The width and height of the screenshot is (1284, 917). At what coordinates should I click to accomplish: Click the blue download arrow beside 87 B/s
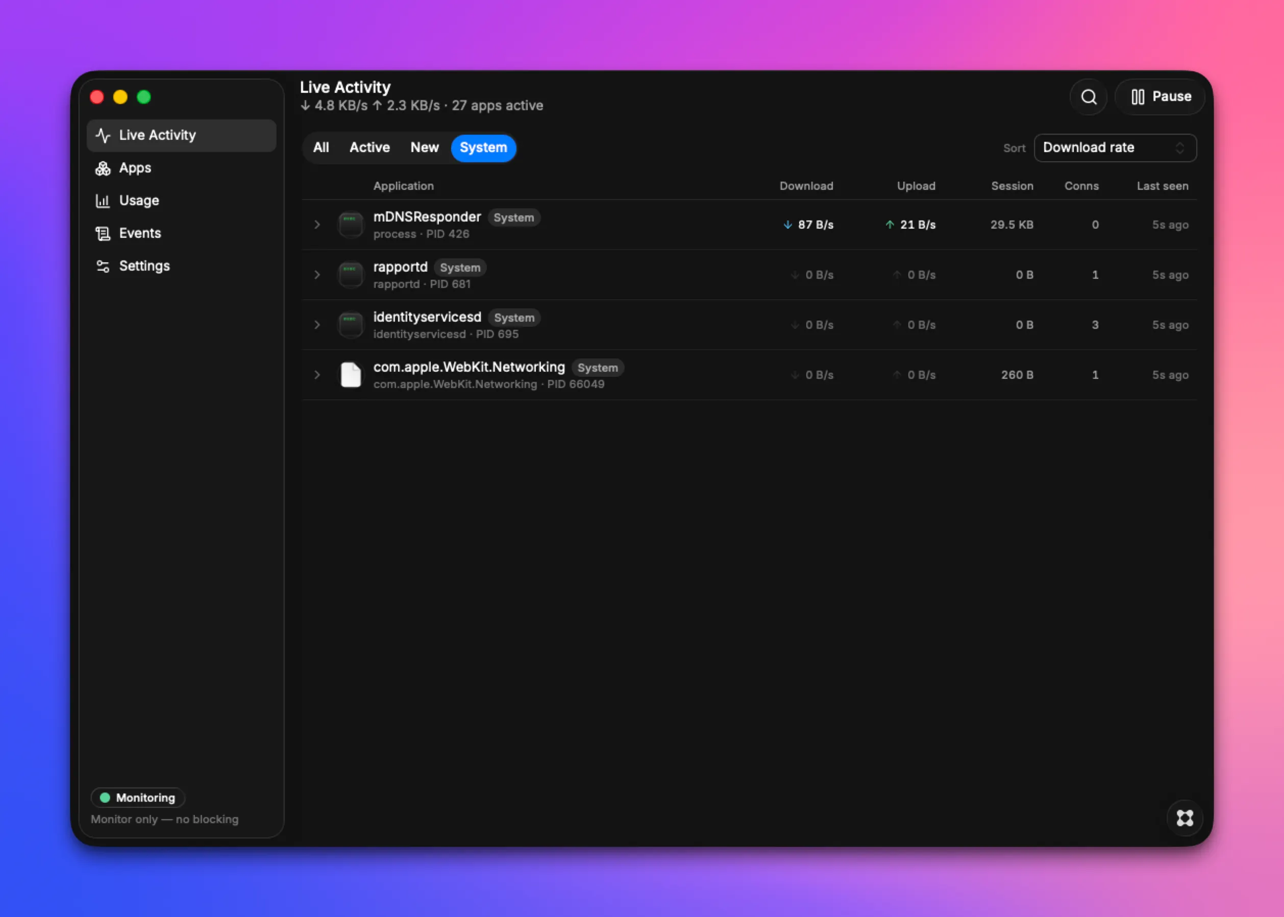(x=788, y=225)
